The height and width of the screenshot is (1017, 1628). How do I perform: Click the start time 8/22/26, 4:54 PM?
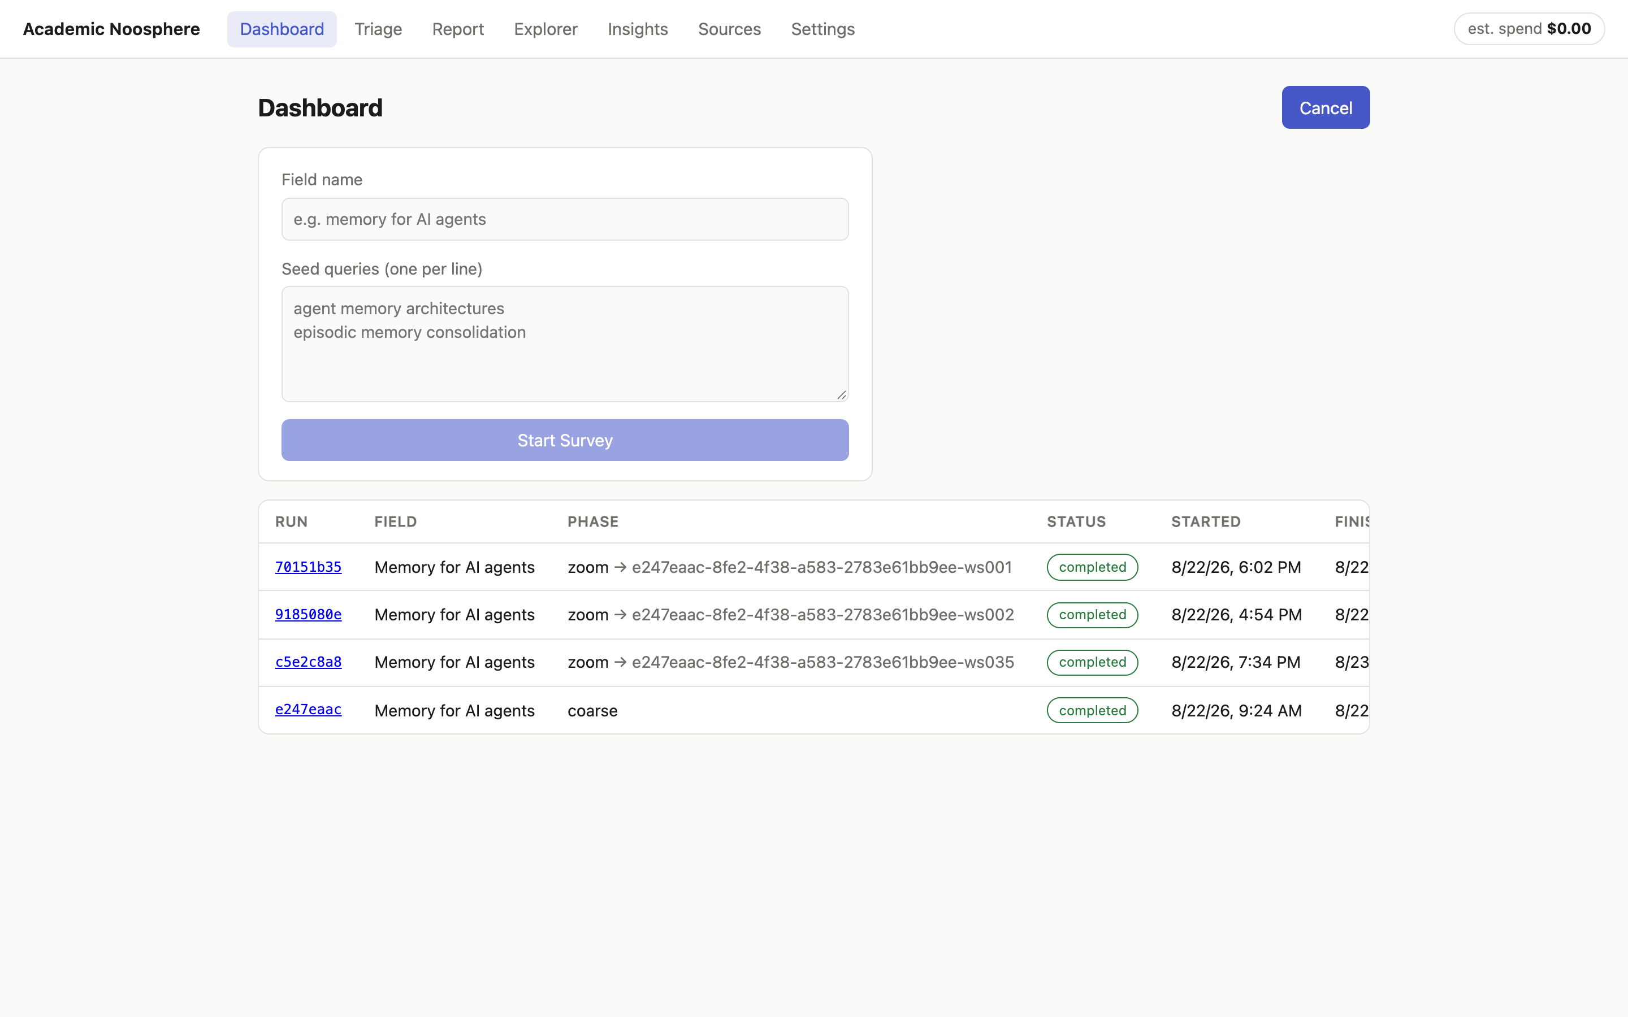pos(1236,615)
